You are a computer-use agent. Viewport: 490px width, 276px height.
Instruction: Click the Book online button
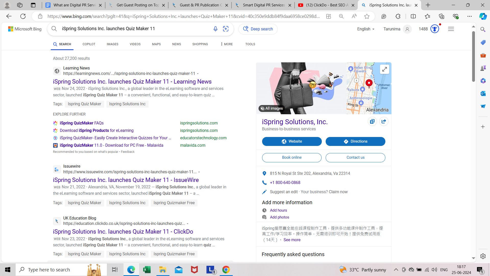point(292,158)
